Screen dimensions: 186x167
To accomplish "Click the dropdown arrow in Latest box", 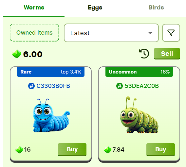I will 150,33.
